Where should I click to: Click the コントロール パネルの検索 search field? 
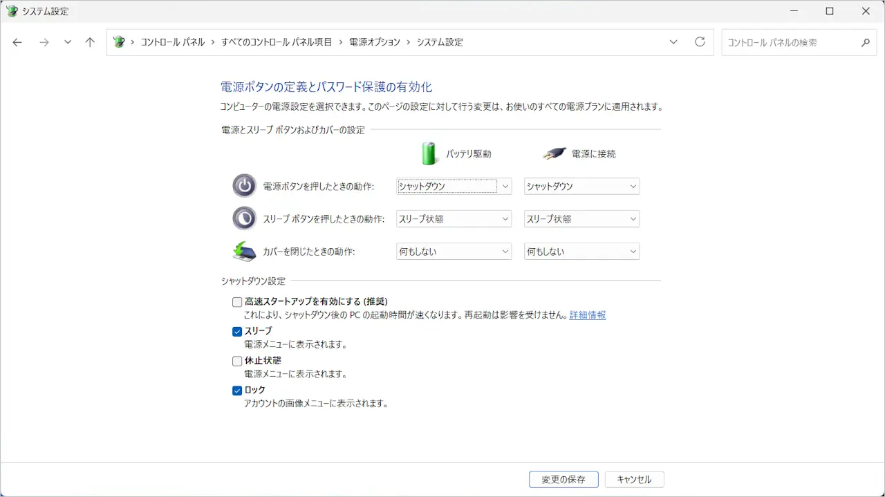tap(795, 42)
